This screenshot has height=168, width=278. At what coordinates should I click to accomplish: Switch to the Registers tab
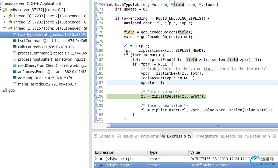pyautogui.click(x=206, y=136)
